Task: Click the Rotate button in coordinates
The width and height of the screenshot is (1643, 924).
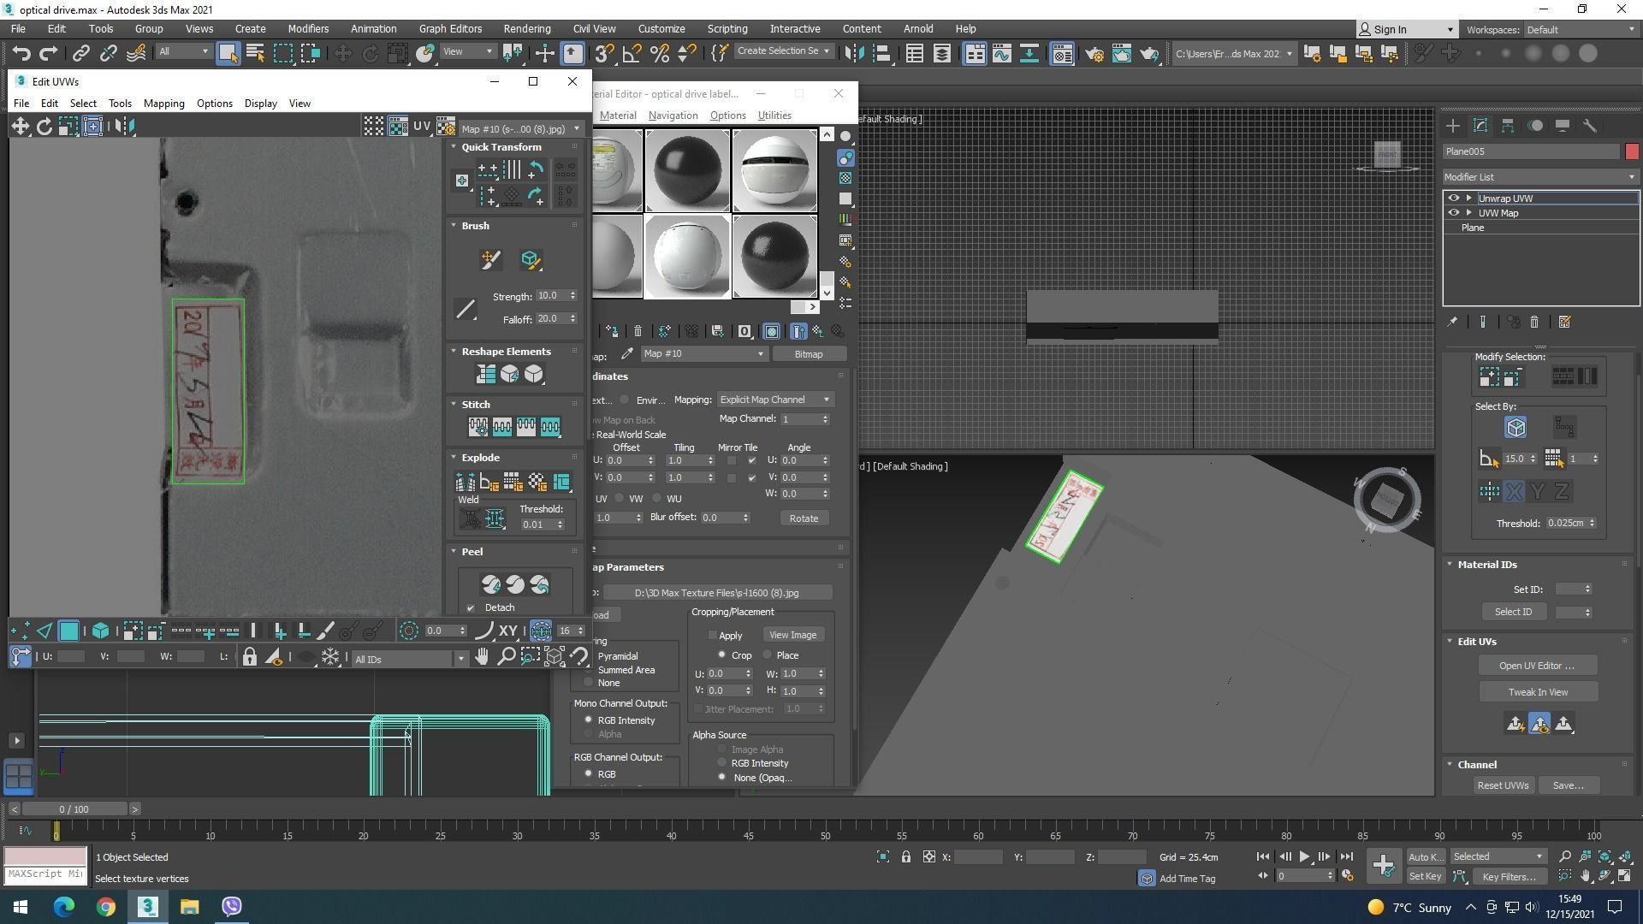Action: pyautogui.click(x=804, y=518)
